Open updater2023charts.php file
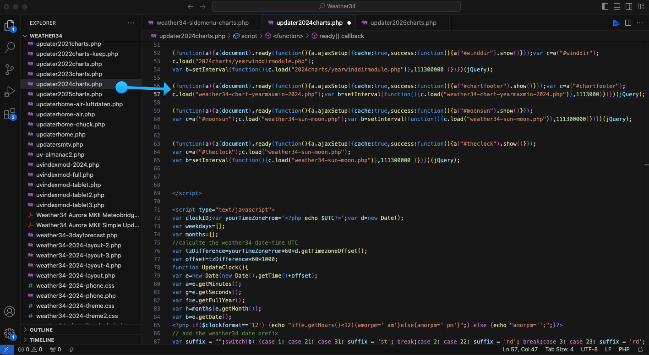 click(81, 74)
